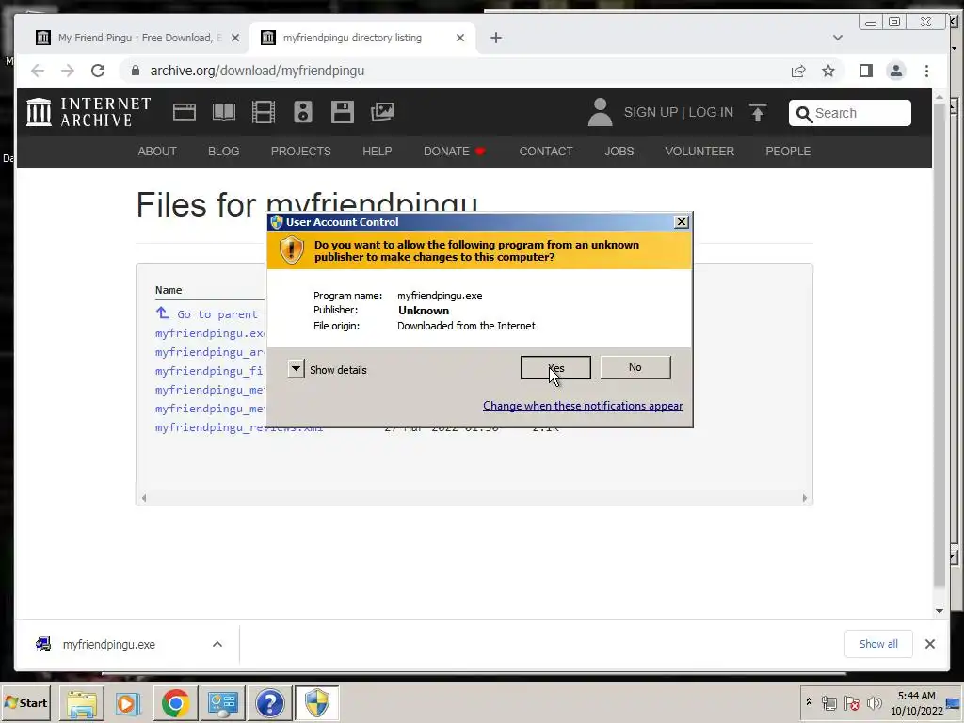Open the Audio speaker icon in Archive header
This screenshot has width=964, height=723.
tap(303, 113)
